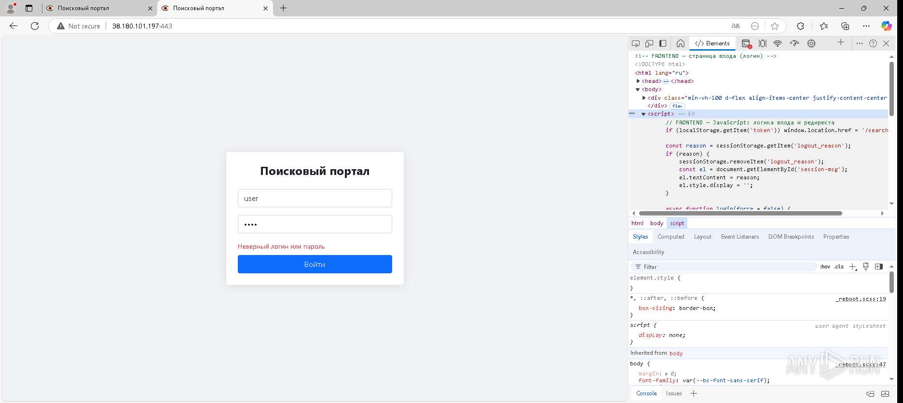Open translate page icon in address bar
The height and width of the screenshot is (403, 903).
tap(736, 26)
